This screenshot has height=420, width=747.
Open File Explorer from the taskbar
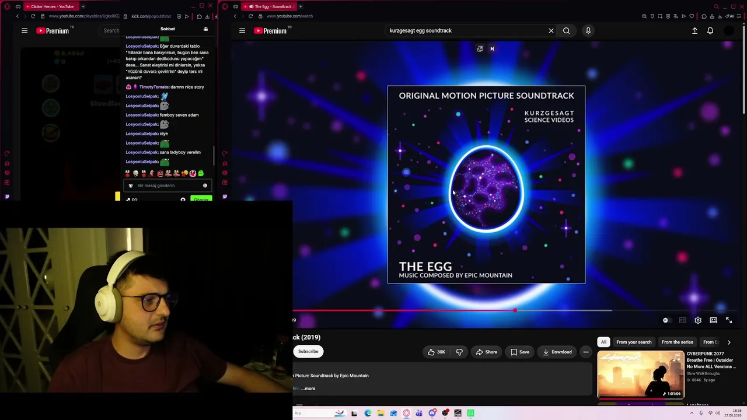[381, 413]
